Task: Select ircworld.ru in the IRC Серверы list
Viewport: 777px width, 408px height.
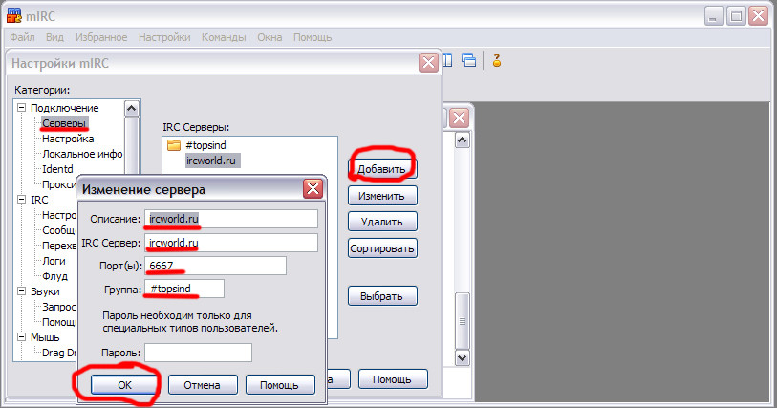Action: pyautogui.click(x=212, y=161)
